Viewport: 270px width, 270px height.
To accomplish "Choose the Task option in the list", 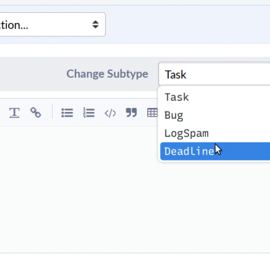I will [x=215, y=97].
